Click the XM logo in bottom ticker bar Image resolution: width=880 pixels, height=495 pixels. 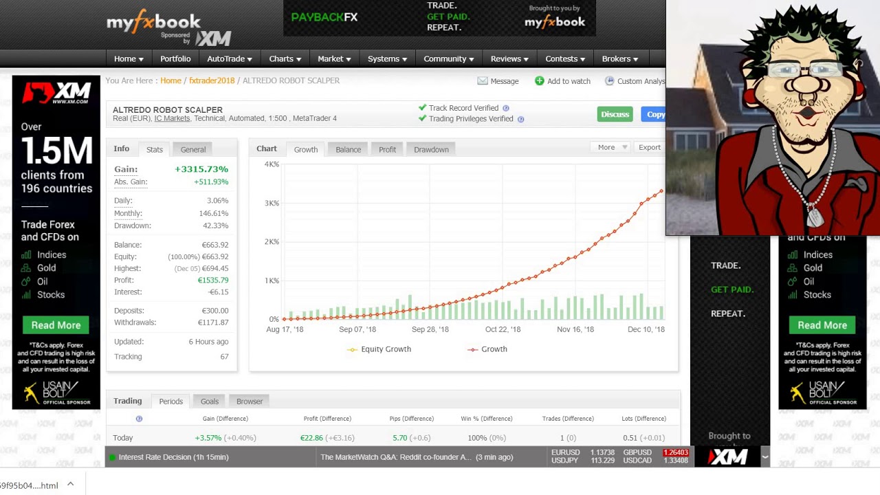pyautogui.click(x=728, y=456)
